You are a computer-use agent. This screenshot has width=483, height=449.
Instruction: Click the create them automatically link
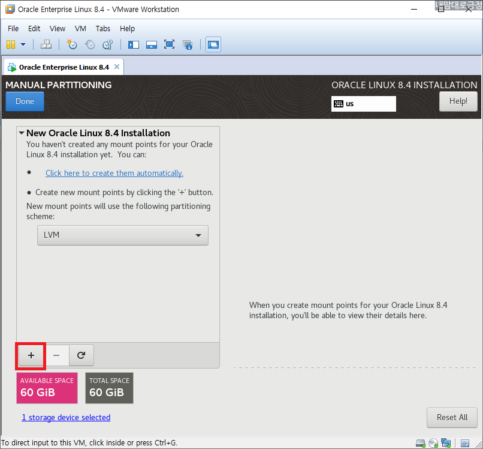tap(114, 173)
